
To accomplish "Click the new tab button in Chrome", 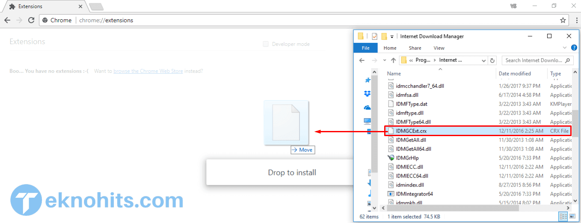I will point(96,6).
